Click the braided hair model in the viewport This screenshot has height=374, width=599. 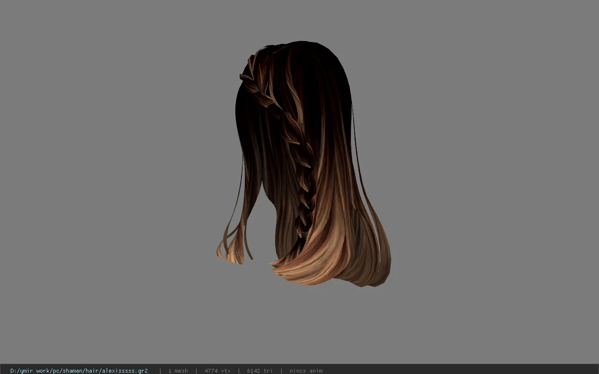303,164
